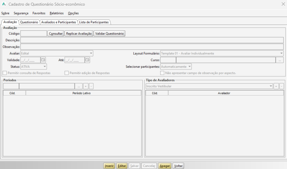Click the Avaliador column header

tap(226, 93)
